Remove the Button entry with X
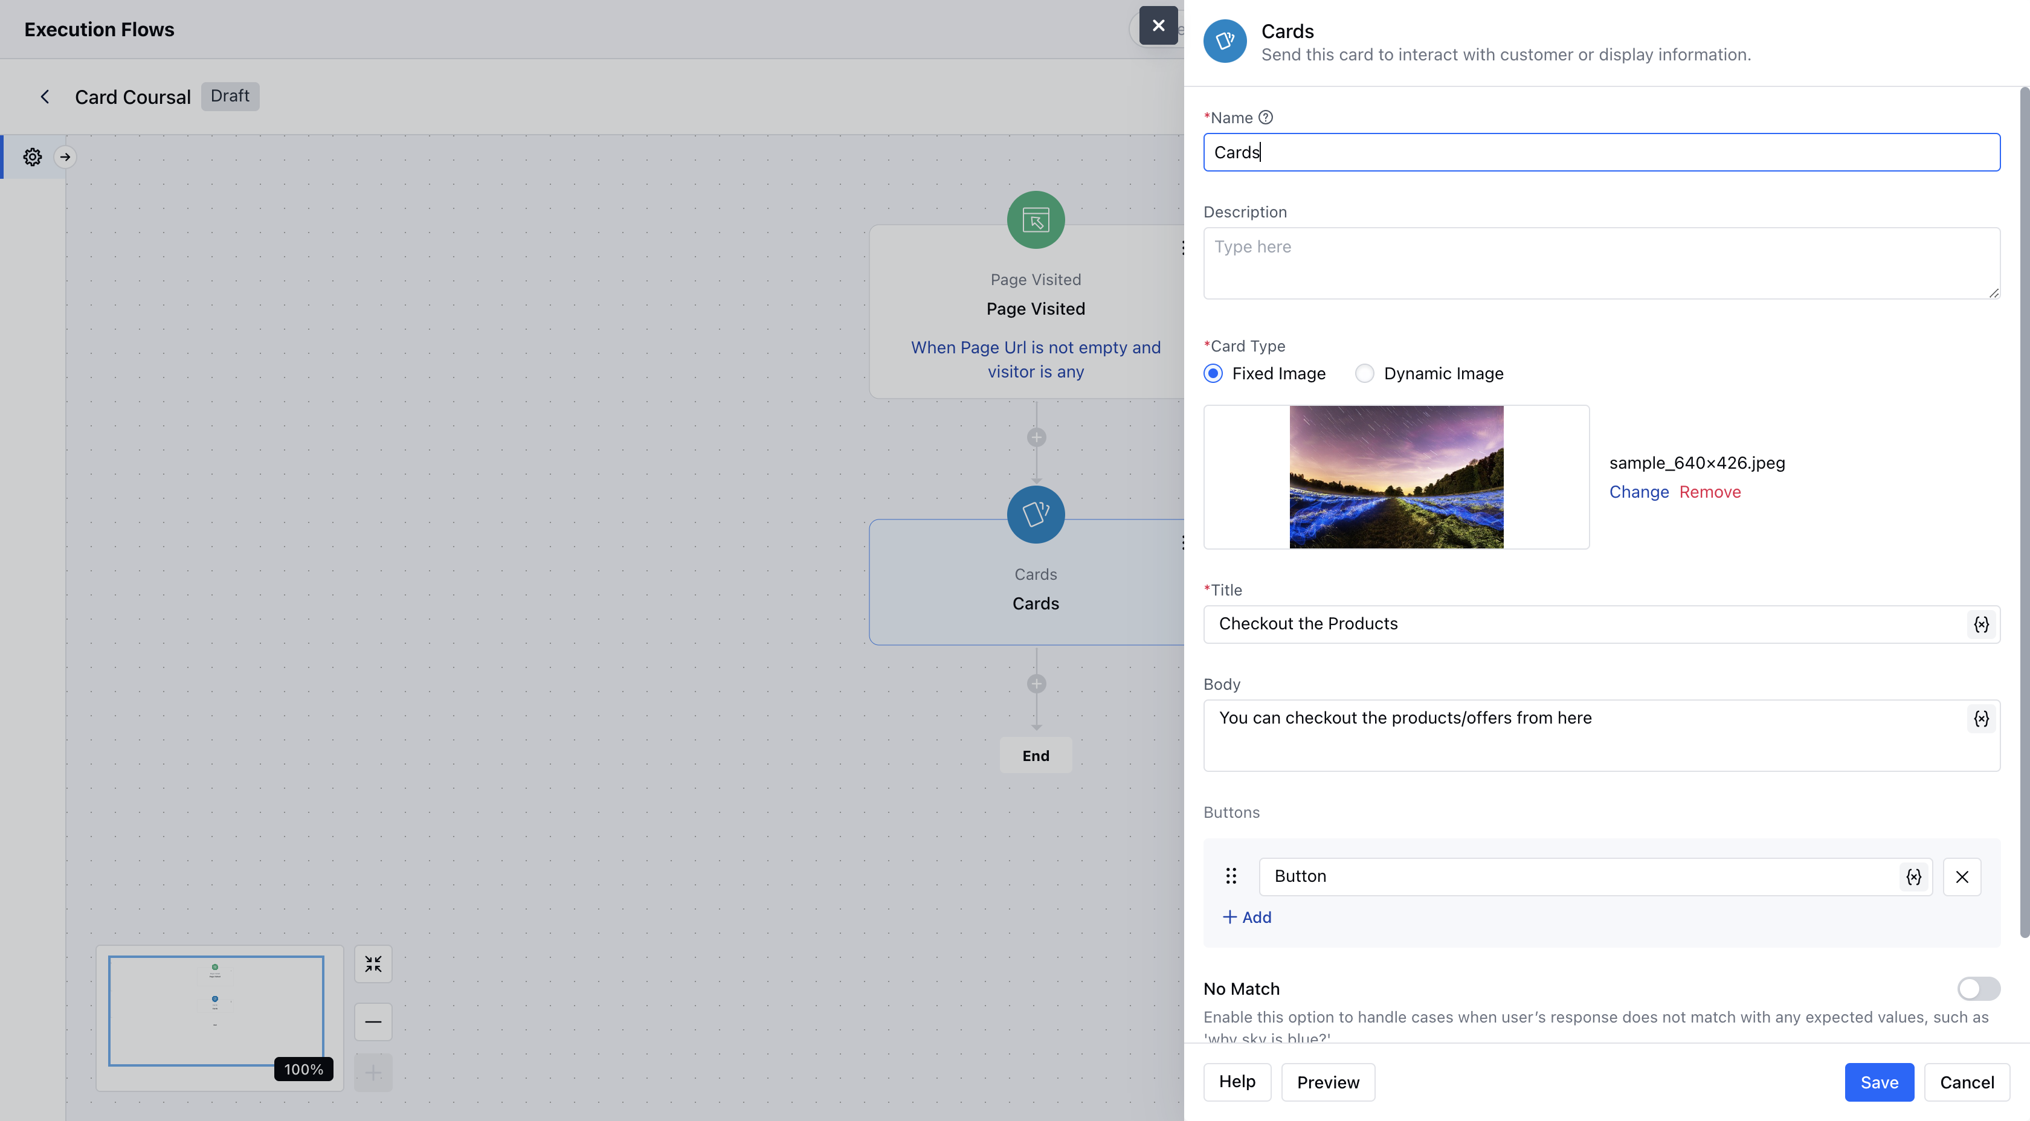The image size is (2030, 1121). pos(1962,877)
